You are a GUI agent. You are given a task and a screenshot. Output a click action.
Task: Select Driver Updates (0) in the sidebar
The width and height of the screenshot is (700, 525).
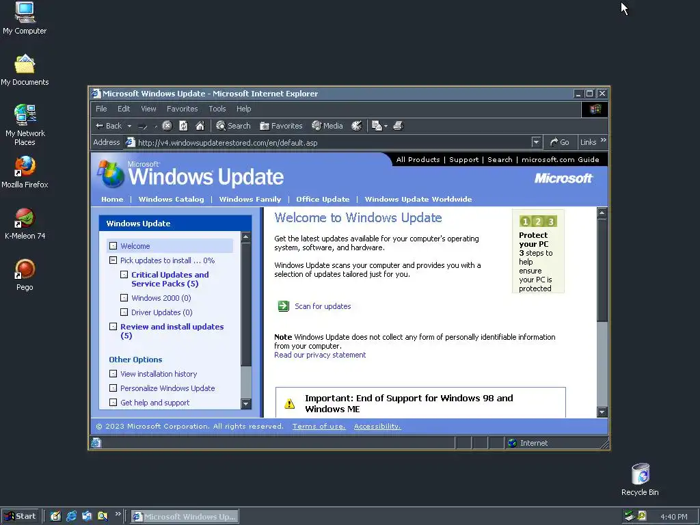coord(161,312)
